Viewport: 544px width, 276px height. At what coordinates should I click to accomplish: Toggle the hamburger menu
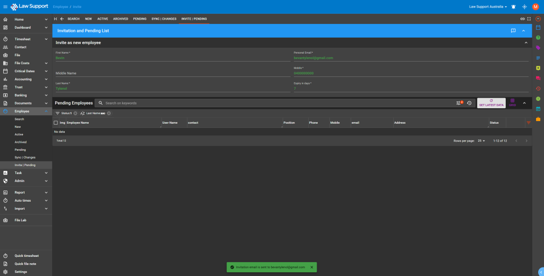(x=5, y=6)
